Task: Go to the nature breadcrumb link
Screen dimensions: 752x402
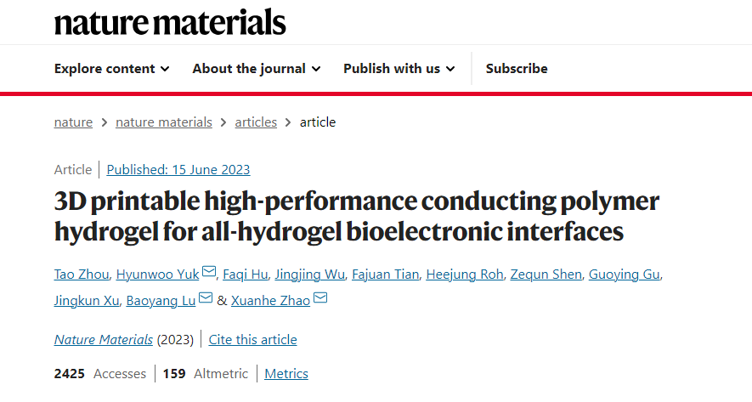Action: [x=73, y=122]
